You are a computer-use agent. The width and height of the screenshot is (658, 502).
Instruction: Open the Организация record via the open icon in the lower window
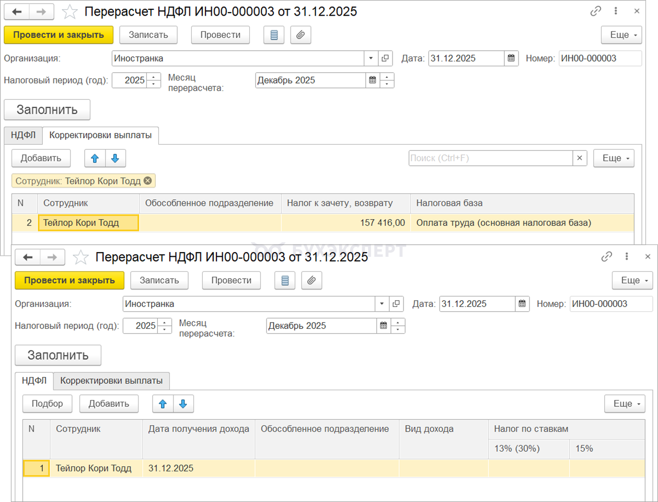coord(396,304)
